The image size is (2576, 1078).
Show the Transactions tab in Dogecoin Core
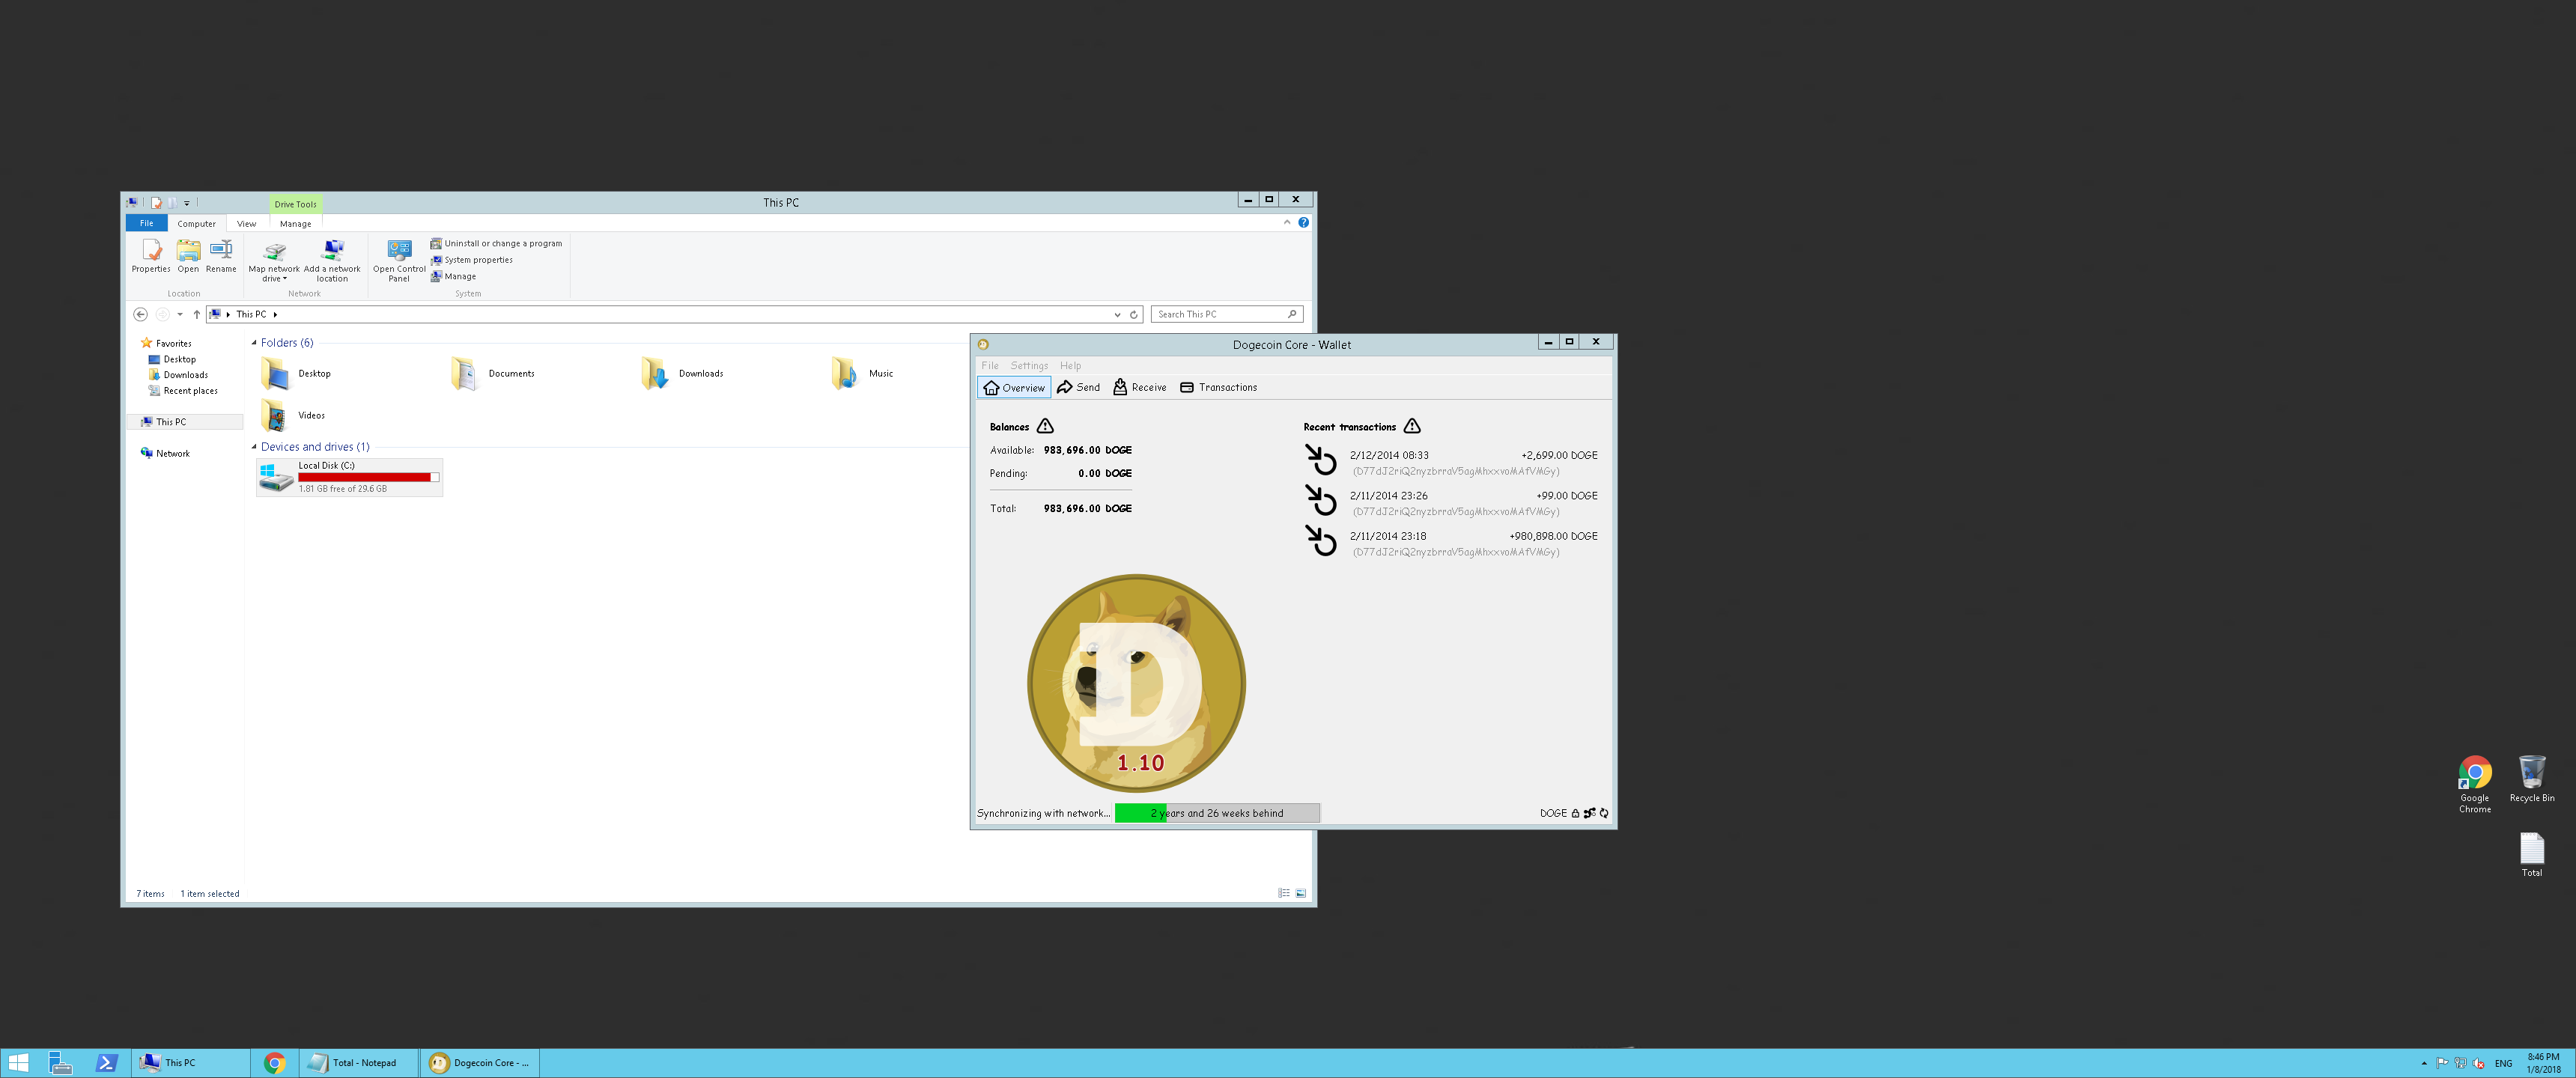click(1218, 388)
